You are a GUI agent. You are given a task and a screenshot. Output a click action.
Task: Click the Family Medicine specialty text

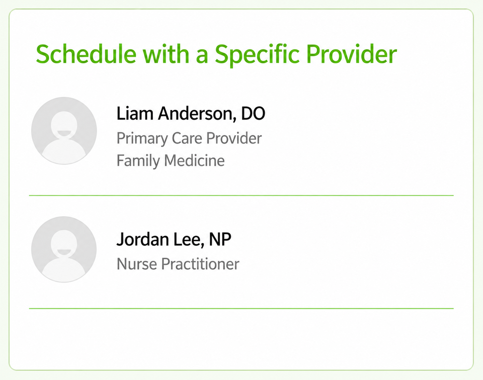tap(170, 161)
